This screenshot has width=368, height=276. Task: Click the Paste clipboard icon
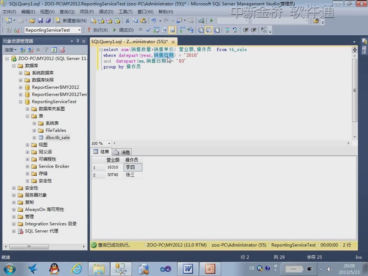click(143, 20)
